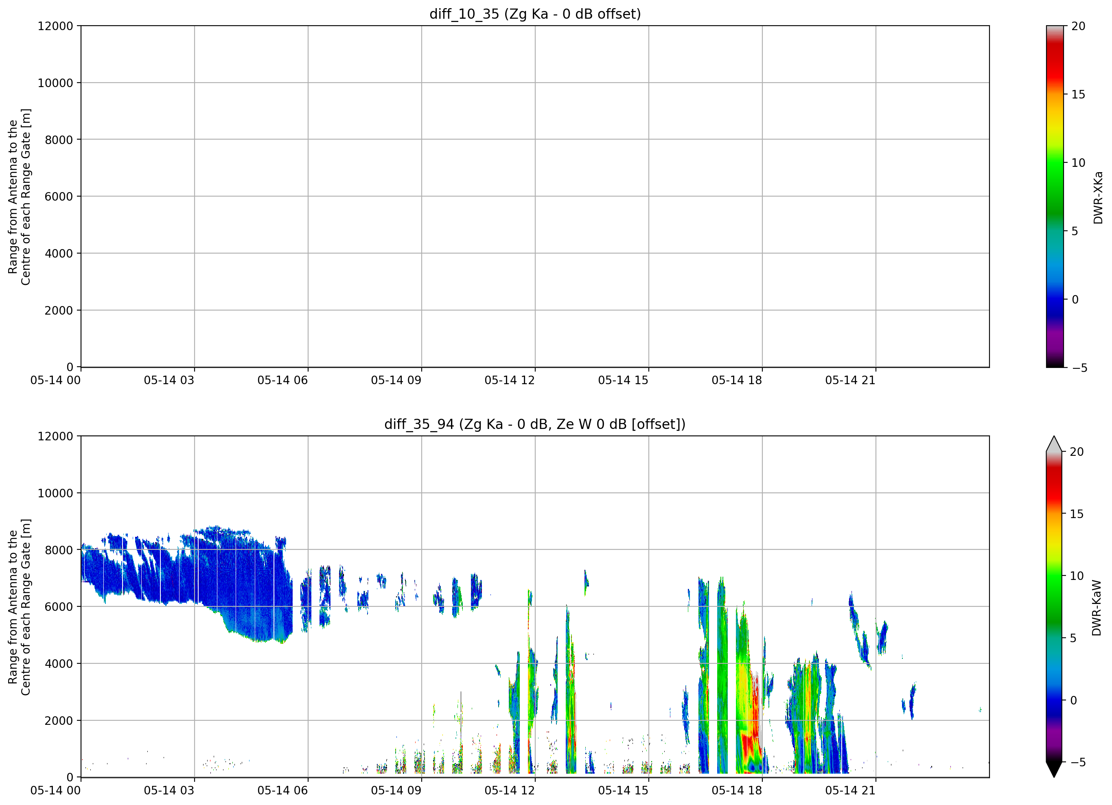This screenshot has width=1112, height=805.
Task: Click 05-14 21 x-tick under bottom plot
Action: coord(850,791)
